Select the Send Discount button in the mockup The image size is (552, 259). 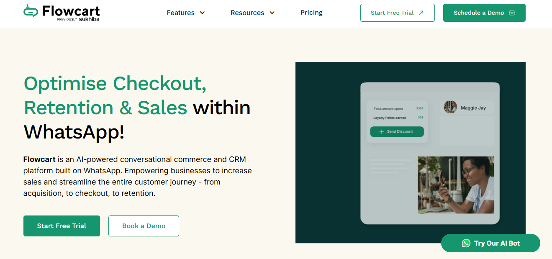point(397,131)
